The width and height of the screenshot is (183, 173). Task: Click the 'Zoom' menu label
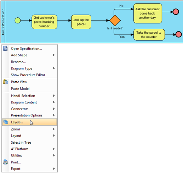pos(16,129)
